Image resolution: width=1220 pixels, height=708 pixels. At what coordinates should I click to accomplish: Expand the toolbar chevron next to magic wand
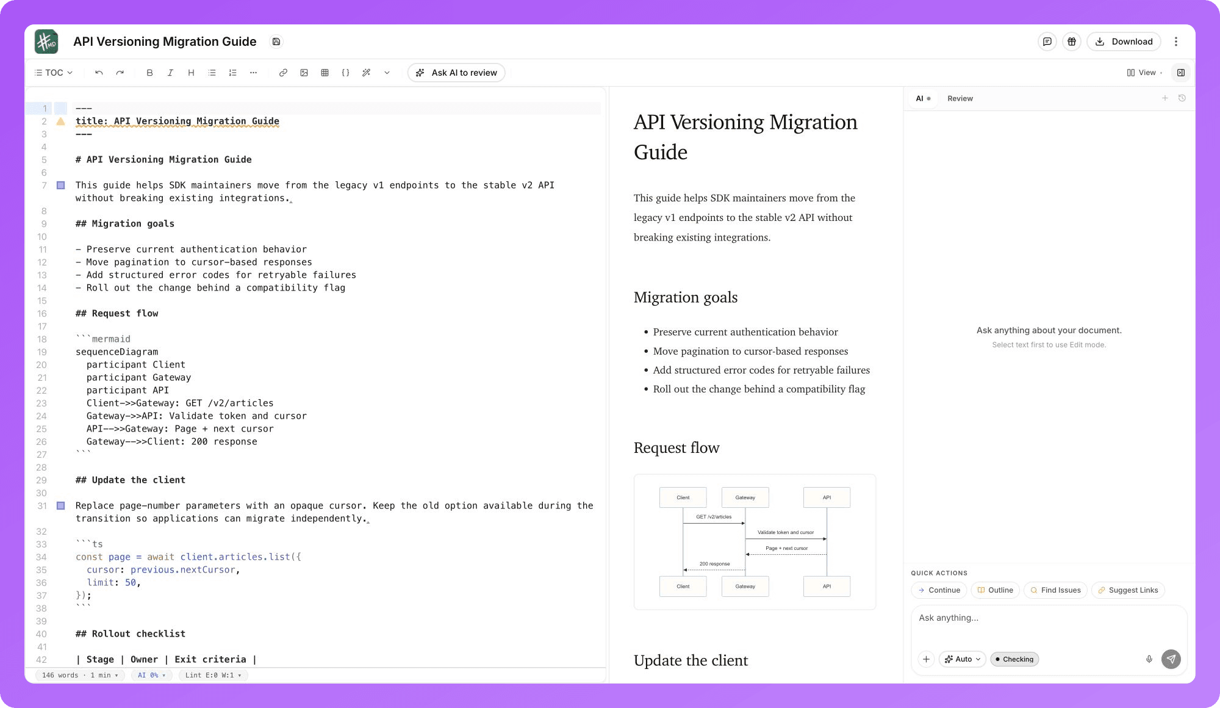click(x=387, y=73)
